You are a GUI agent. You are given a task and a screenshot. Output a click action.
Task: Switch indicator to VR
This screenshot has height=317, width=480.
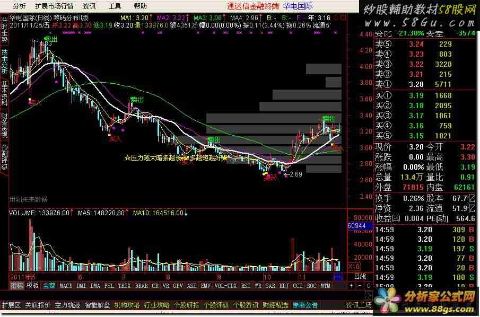[x=166, y=286]
